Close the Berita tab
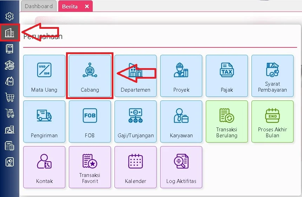 point(87,7)
